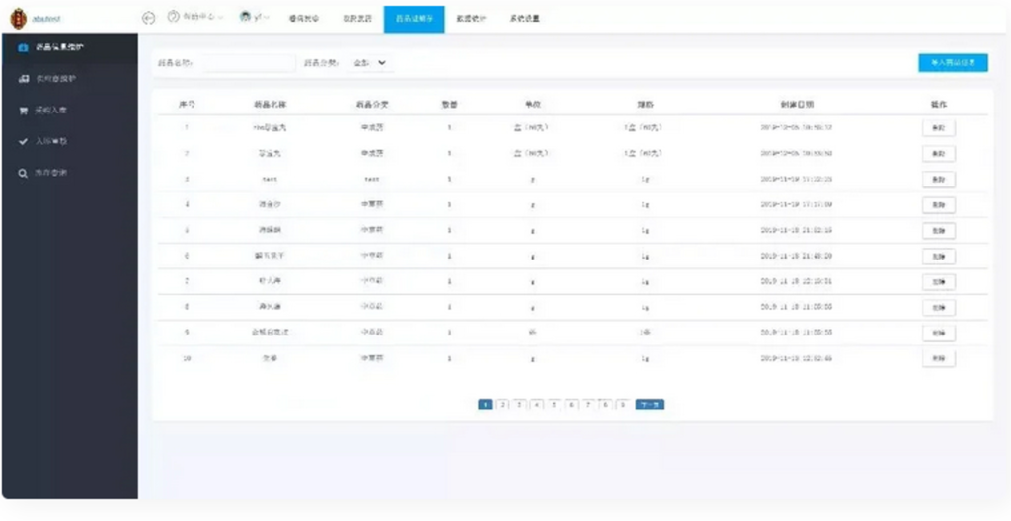Go to pagination page 6

[x=572, y=405]
